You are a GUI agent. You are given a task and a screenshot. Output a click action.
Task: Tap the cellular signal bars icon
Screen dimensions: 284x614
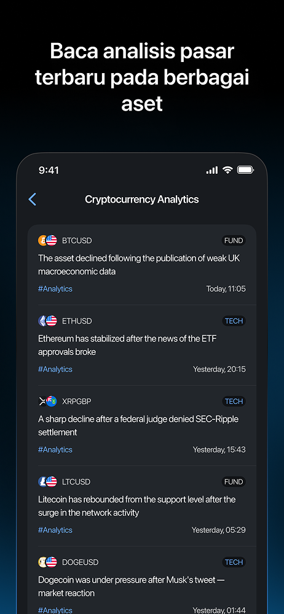pos(212,170)
